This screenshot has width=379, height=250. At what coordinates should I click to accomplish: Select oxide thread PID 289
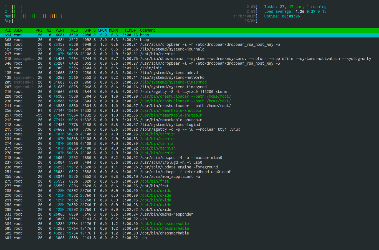189,191
